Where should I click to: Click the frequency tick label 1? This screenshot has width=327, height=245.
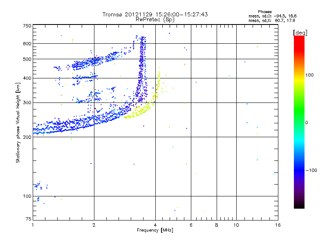click(33, 225)
